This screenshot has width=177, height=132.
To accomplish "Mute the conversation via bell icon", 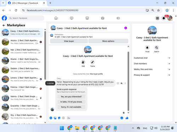I will [x=147, y=48].
